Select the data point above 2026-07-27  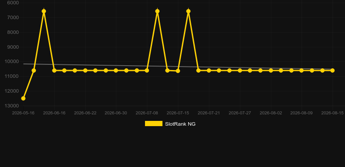pyautogui.click(x=240, y=70)
